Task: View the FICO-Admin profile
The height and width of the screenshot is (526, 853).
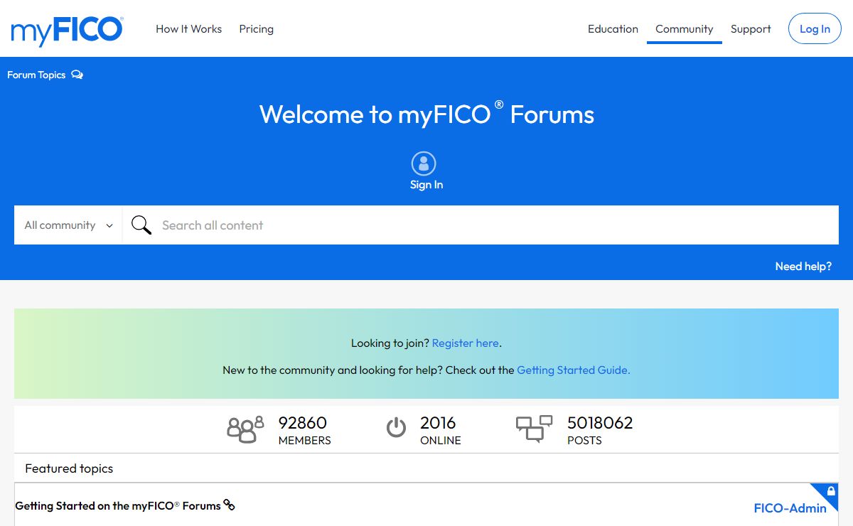Action: tap(790, 508)
